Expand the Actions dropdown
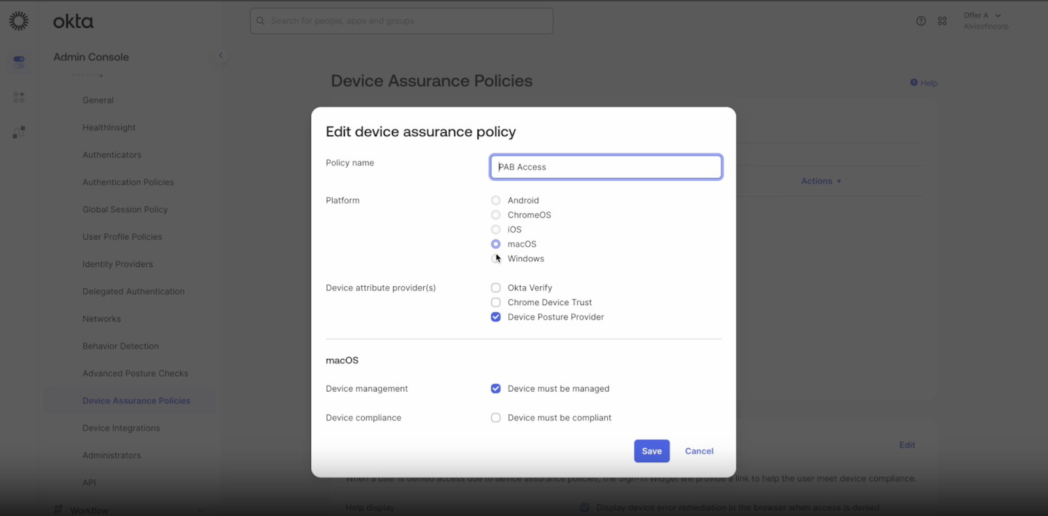 pyautogui.click(x=820, y=181)
